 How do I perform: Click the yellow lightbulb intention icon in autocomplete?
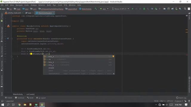(x=113, y=56)
